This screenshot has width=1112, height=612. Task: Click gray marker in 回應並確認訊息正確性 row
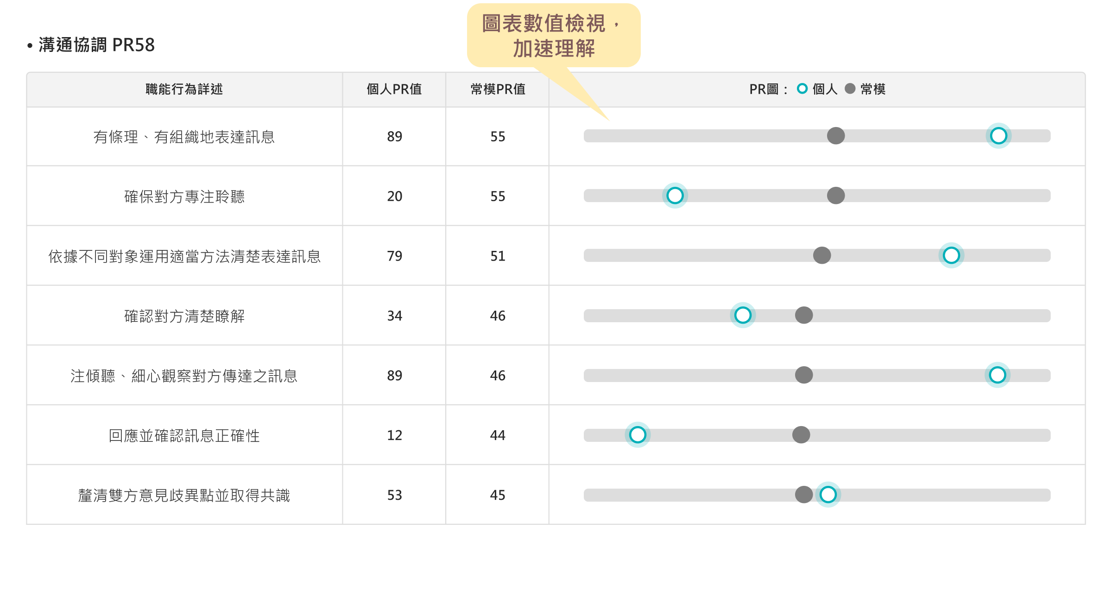tap(801, 435)
